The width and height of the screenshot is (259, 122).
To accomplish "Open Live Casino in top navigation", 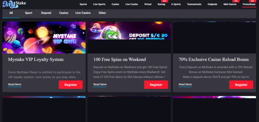I will pos(132,4).
